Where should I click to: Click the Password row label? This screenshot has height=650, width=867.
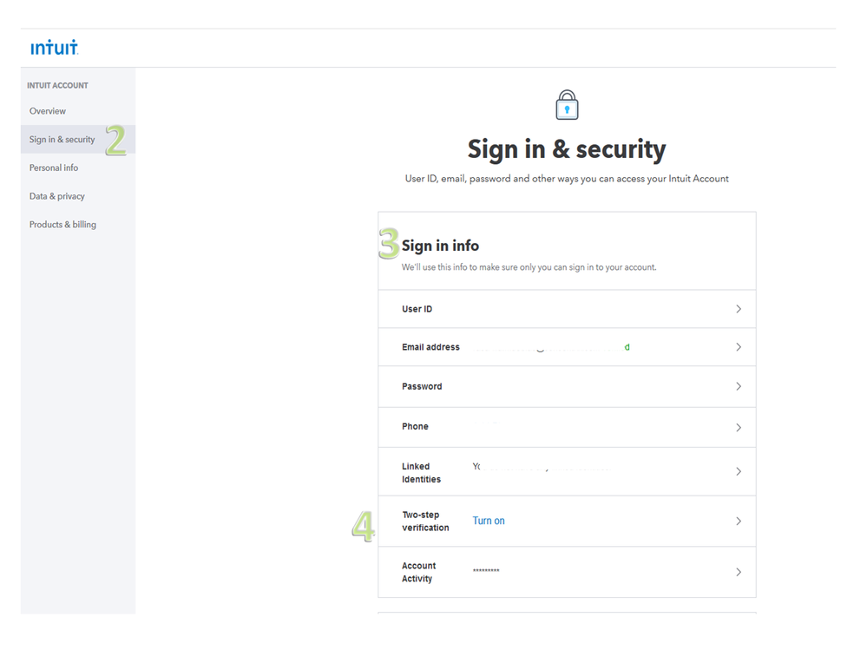422,386
